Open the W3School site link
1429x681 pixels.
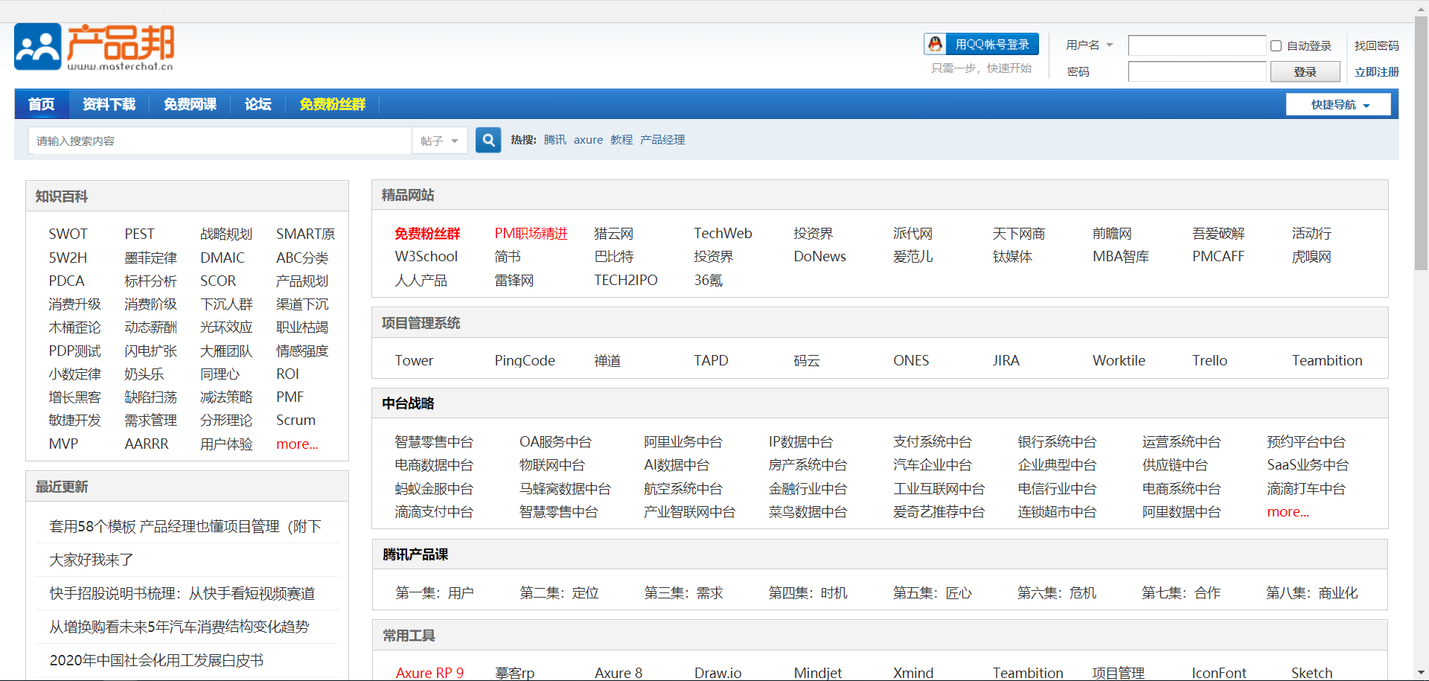point(426,256)
